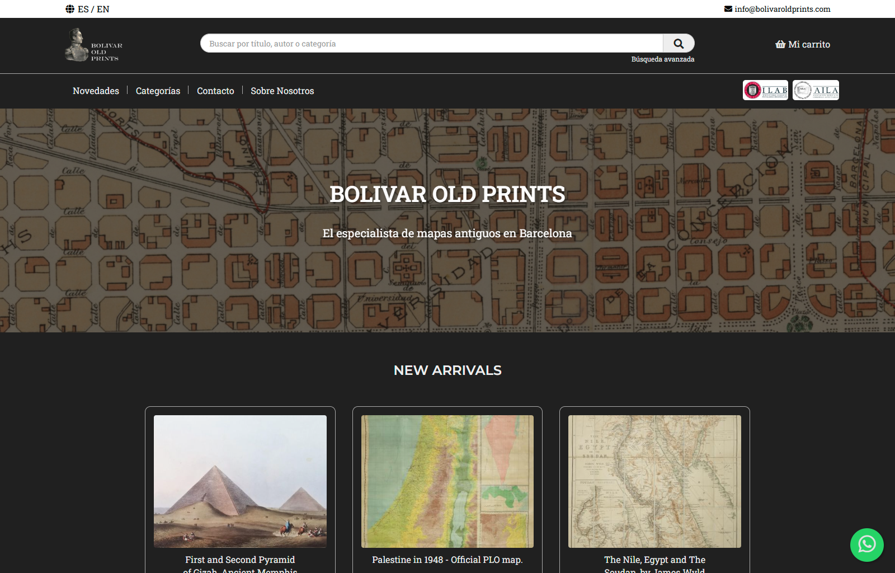Viewport: 895px width, 573px height.
Task: Switch language to EN
Action: click(103, 9)
